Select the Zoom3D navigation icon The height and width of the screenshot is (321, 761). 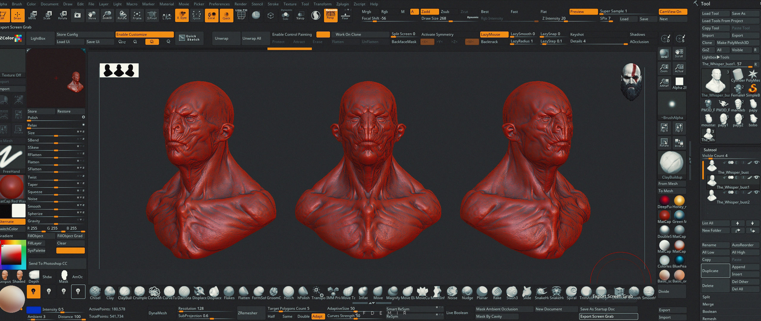point(107,15)
